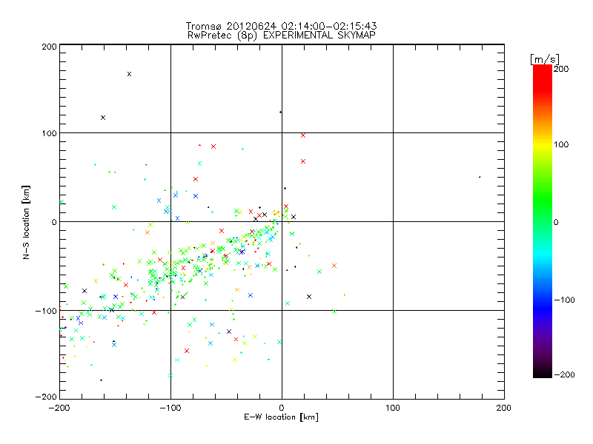Click the y-axis '200' tick label
Viewport: 593px width, 444px height.
49,47
